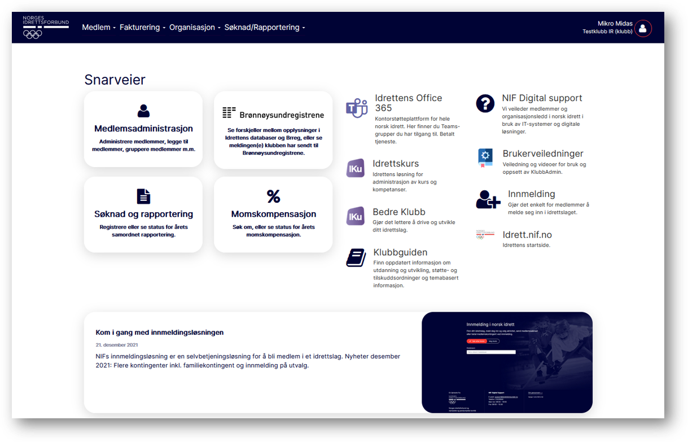Open the Momskompensasjon card title

click(x=273, y=215)
